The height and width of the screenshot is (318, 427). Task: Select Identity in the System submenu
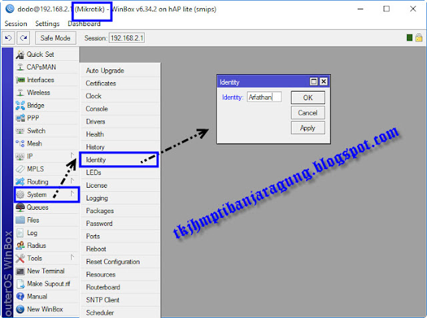point(119,160)
